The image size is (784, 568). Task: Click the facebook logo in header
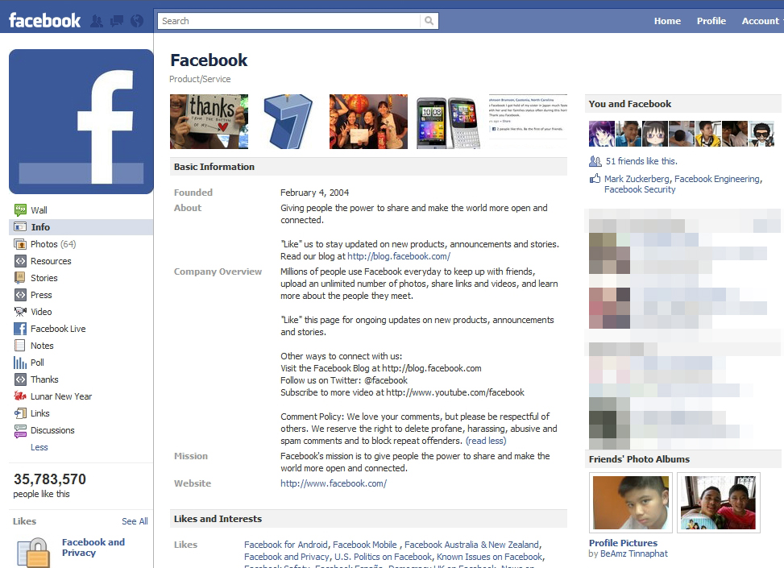click(x=44, y=20)
